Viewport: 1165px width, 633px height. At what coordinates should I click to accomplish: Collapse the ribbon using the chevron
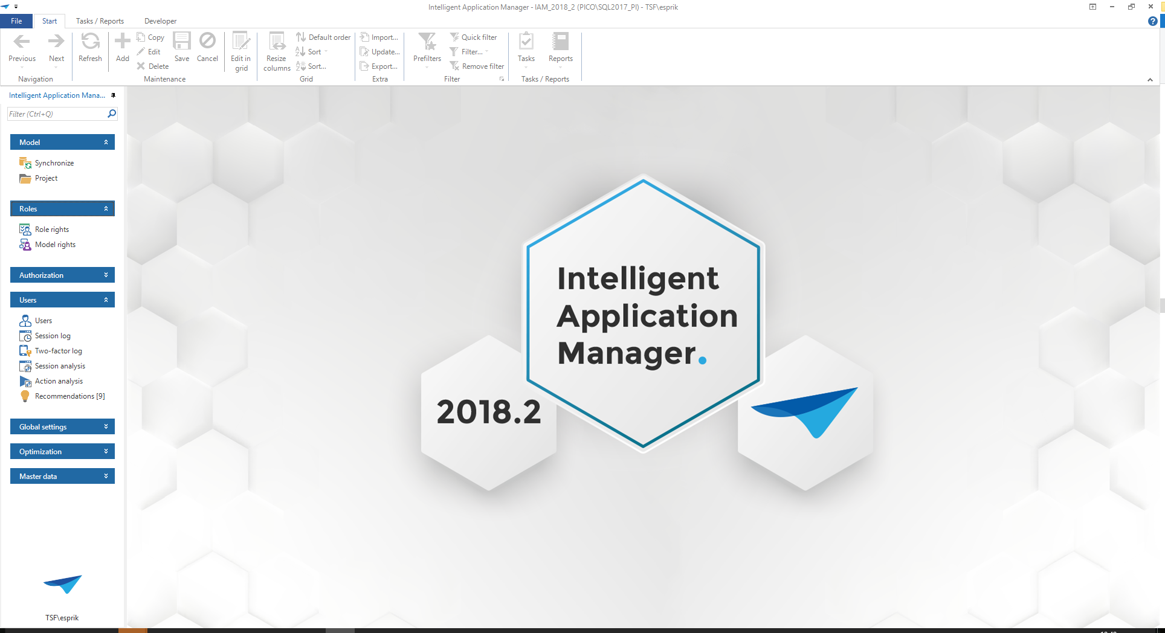tap(1150, 80)
